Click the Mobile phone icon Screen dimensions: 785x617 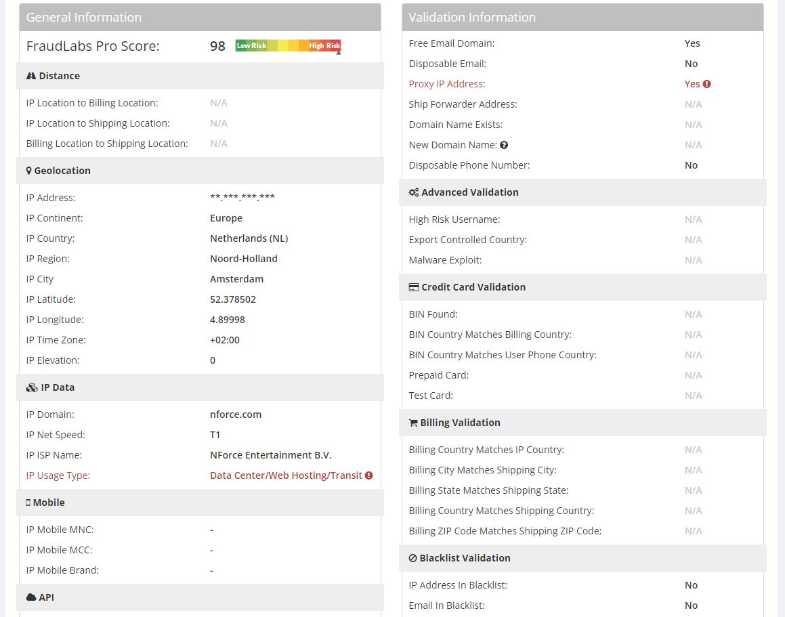[27, 503]
